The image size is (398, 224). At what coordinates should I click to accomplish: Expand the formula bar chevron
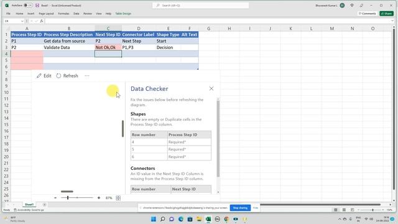tap(392, 21)
